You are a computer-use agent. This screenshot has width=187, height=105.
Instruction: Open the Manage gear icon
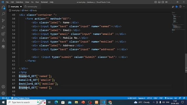(x=3, y=93)
